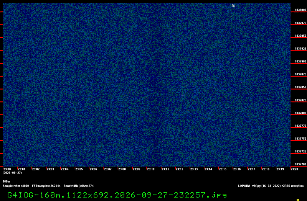Select the 23:10 time axis marker
307x201 pixels.
(x=150, y=169)
